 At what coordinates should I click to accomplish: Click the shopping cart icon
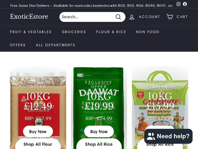[x=170, y=17]
